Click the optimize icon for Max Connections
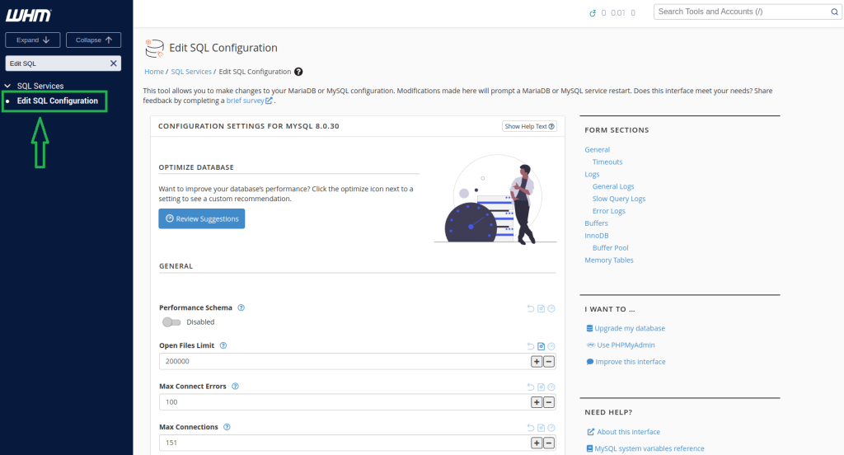The image size is (844, 455). coord(551,428)
